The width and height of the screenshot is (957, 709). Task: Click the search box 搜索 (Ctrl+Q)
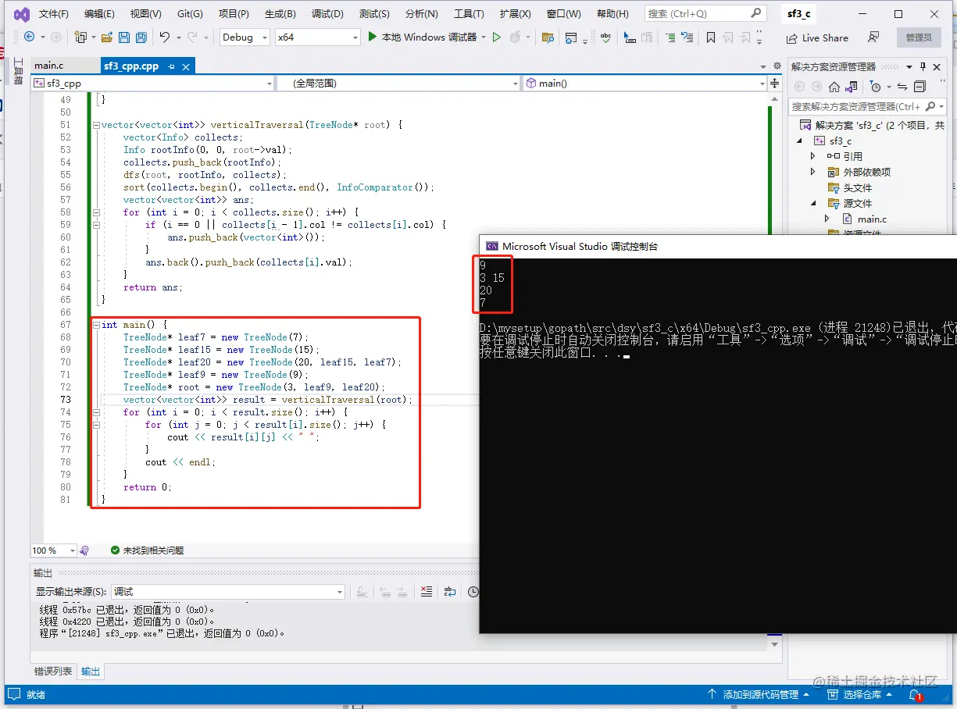point(705,13)
